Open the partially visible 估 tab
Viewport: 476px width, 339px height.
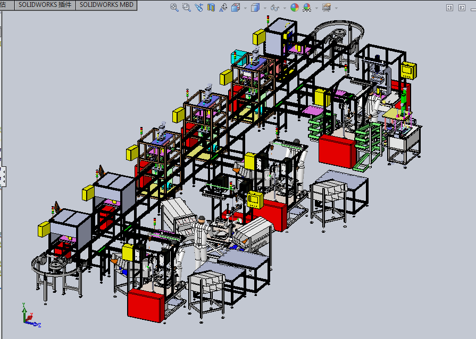pos(7,5)
